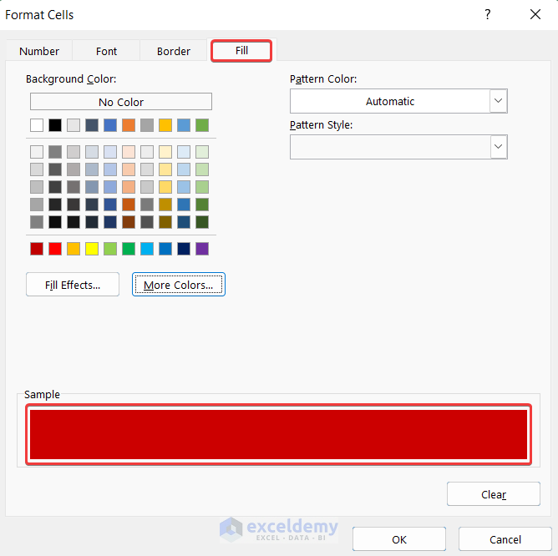
Task: Choose the purple standard color swatch
Action: (x=202, y=249)
